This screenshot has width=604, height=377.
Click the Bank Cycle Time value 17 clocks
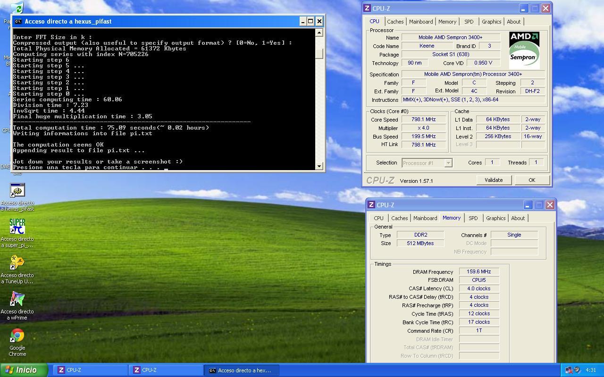478,322
